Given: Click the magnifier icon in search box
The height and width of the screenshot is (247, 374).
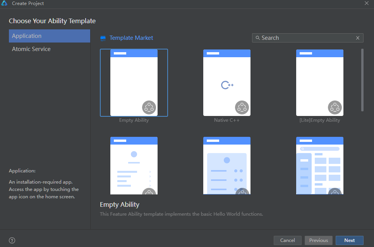Looking at the screenshot, I should click(257, 38).
